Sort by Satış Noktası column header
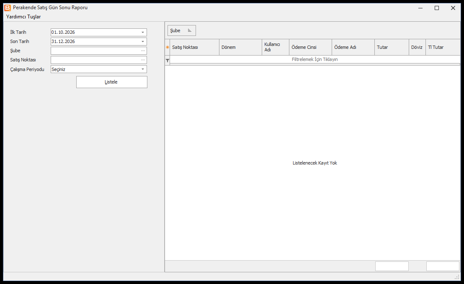Screen dimensions: 464x284 [x=194, y=47]
